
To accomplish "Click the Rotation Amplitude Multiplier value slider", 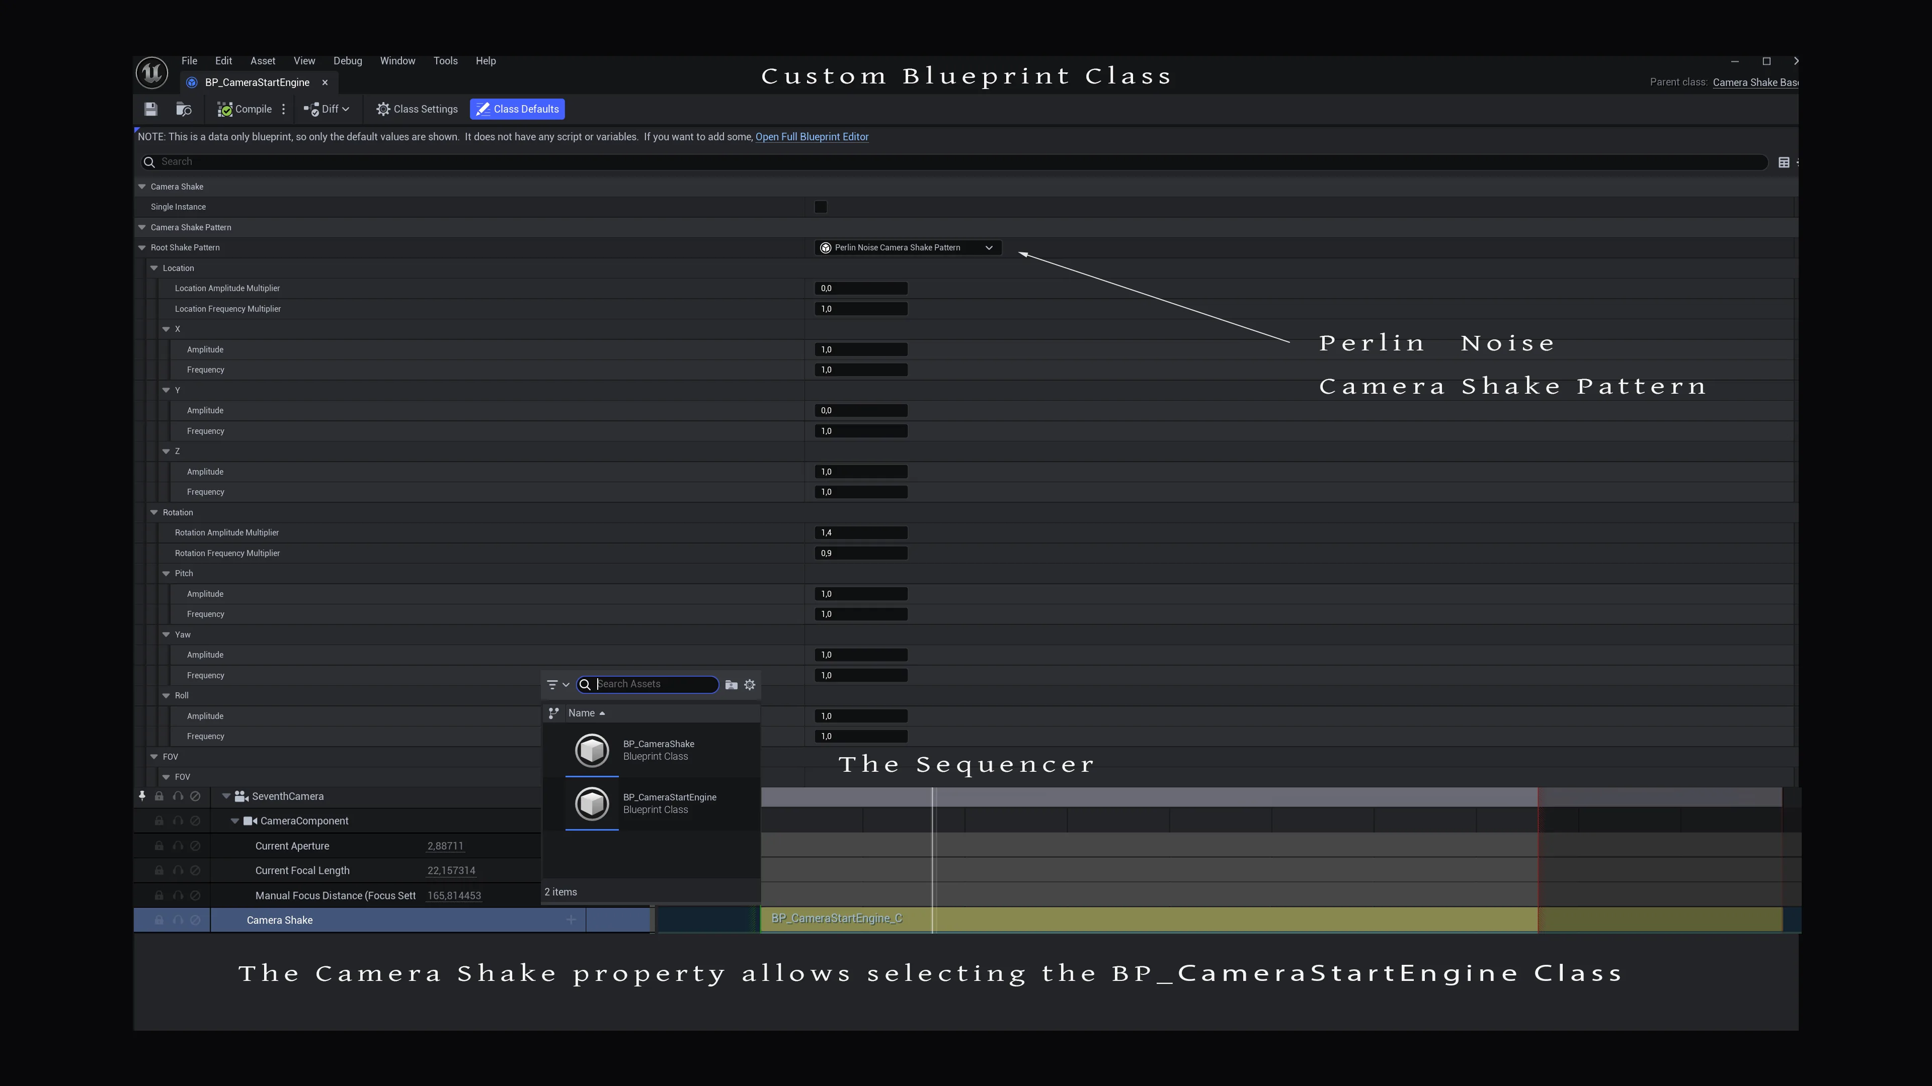I will 861,533.
